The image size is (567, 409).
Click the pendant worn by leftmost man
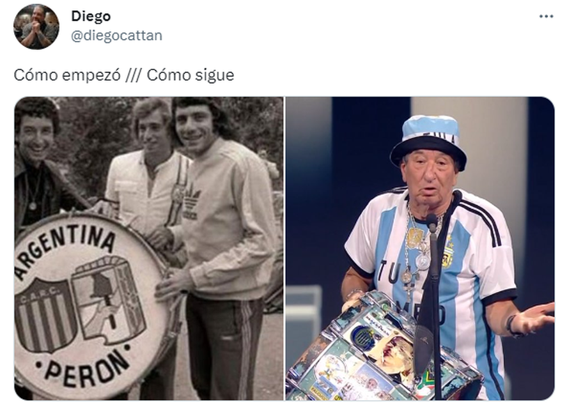(x=33, y=206)
